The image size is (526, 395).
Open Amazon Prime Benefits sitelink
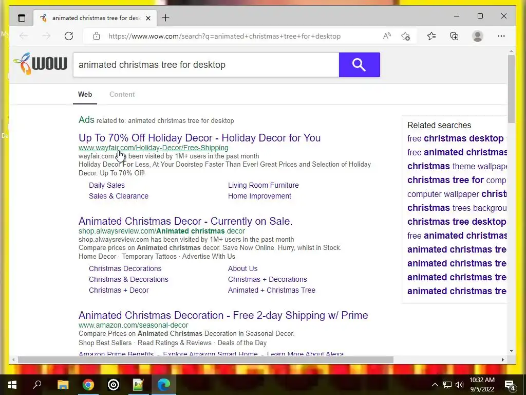[x=116, y=354]
